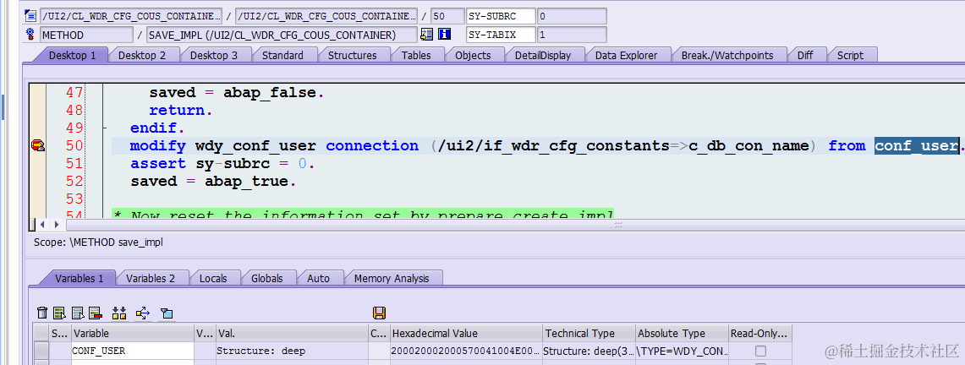Click the 'Structure: deep' value cell

click(x=292, y=351)
